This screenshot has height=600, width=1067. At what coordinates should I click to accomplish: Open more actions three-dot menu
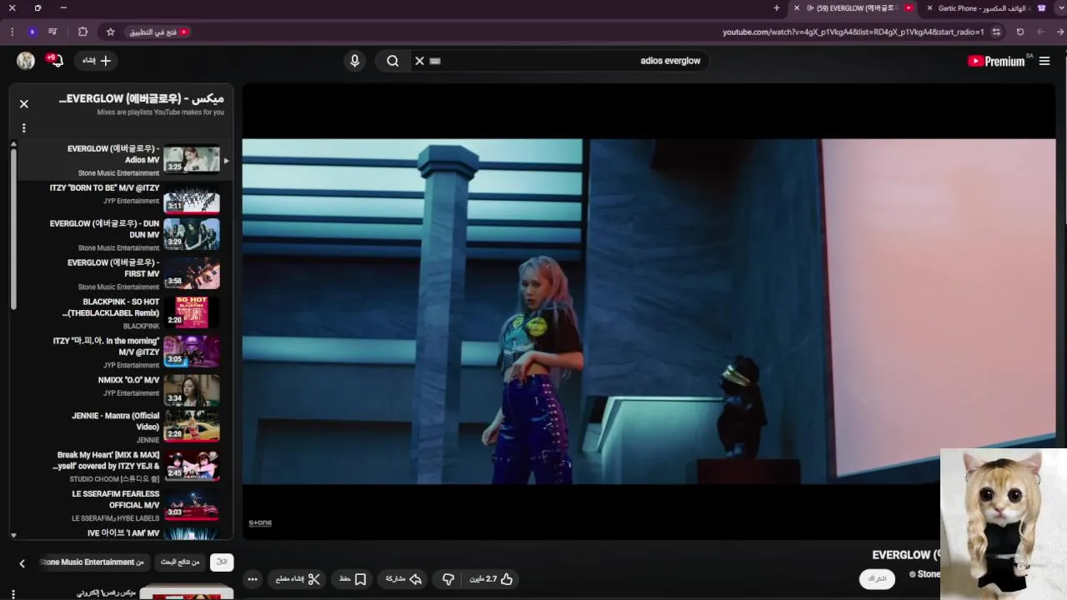[253, 579]
